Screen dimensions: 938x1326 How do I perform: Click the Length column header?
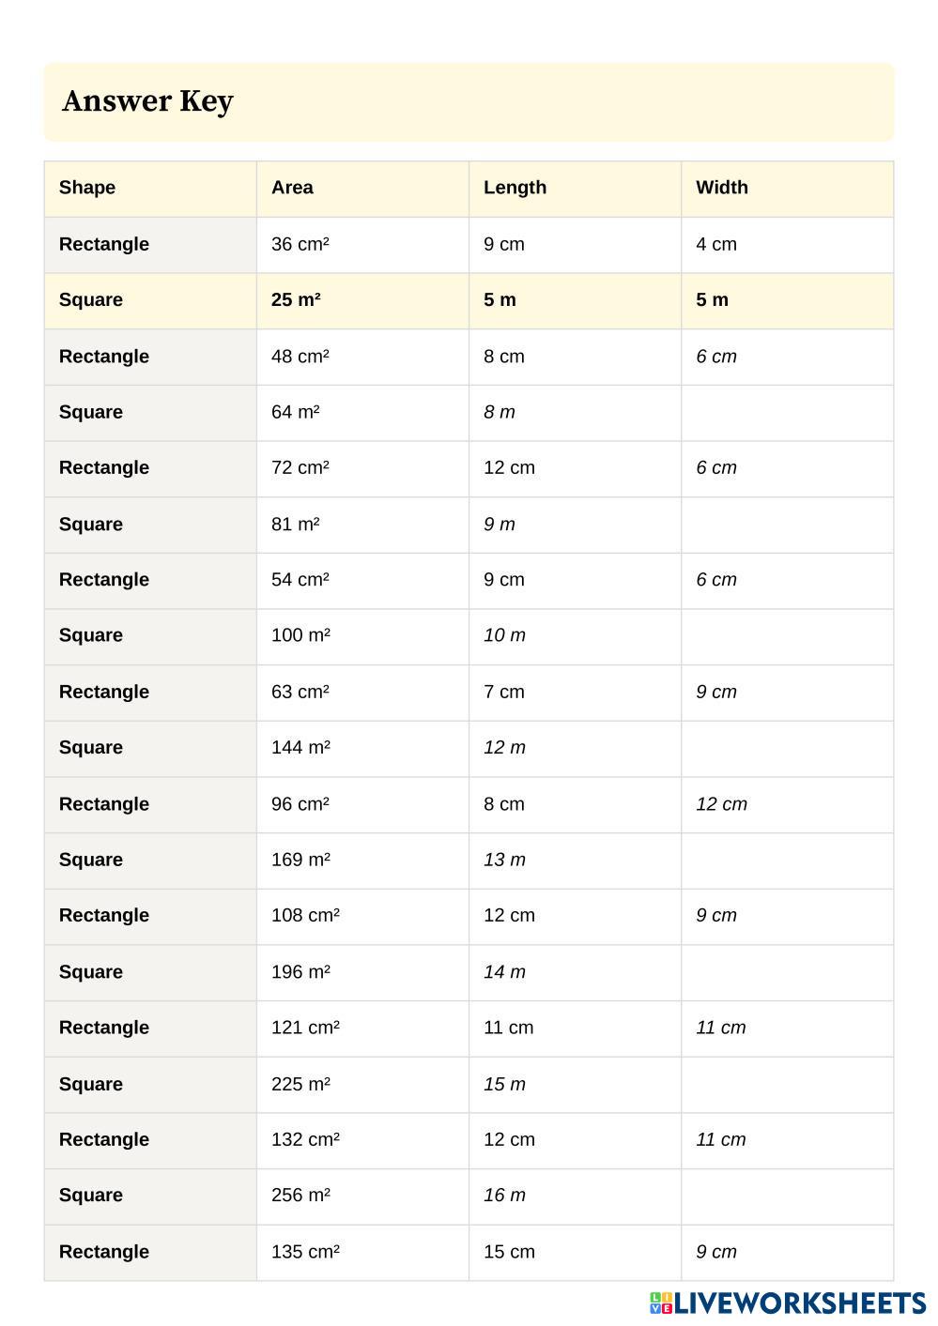[515, 188]
